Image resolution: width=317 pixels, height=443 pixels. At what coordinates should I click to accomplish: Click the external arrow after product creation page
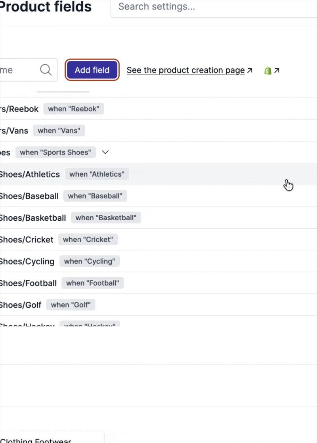250,70
